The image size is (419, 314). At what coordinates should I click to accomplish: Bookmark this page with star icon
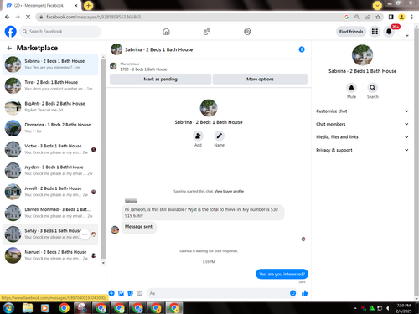(378, 17)
